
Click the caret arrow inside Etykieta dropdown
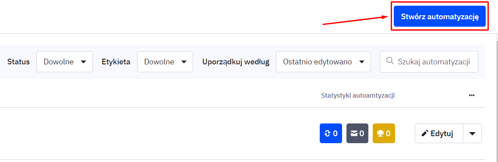[184, 62]
